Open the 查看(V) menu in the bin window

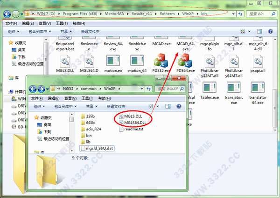pyautogui.click(x=45, y=23)
